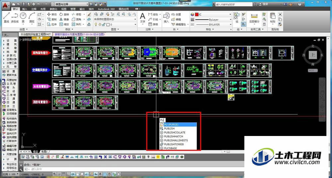
Task: Select the Polyline (多段线) tool
Action: click(15, 17)
